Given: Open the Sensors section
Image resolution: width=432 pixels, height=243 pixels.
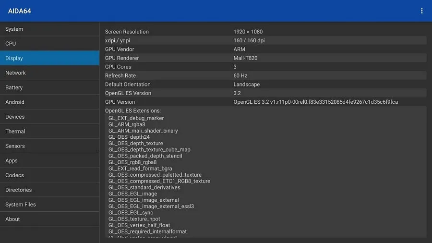Looking at the screenshot, I should pos(49,146).
